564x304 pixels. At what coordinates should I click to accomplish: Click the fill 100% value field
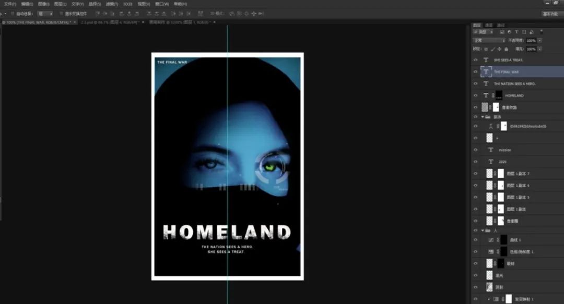click(531, 49)
